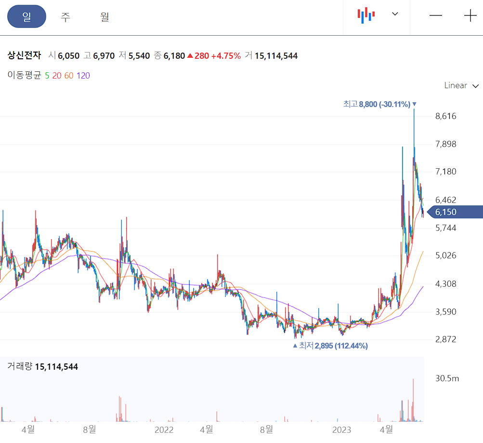Click the 최저 2,895 low marker

(331, 346)
